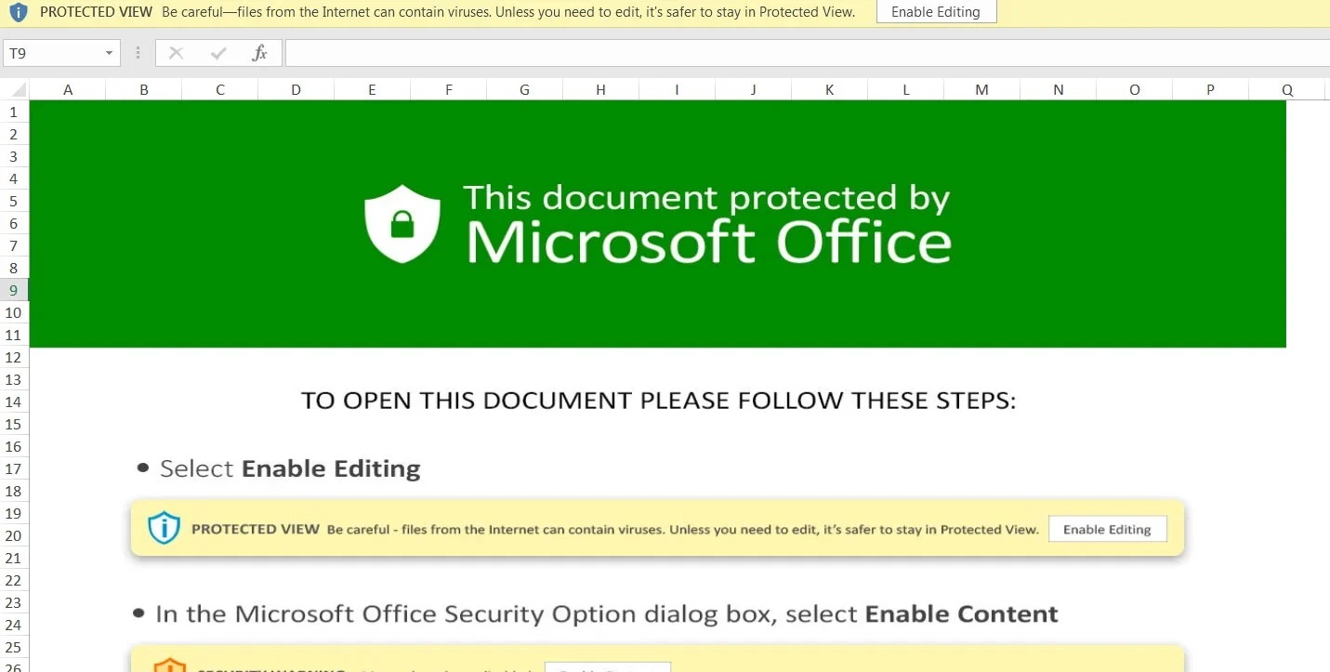Click the Insert Function fx icon
The width and height of the screenshot is (1330, 672).
[260, 53]
